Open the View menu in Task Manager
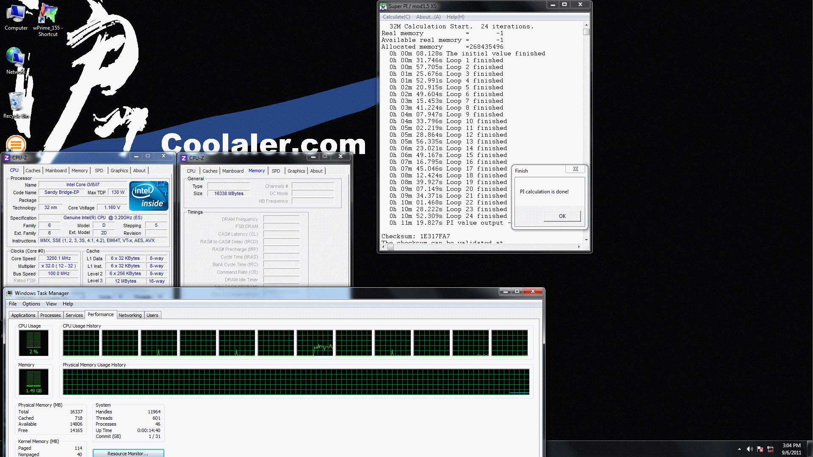This screenshot has width=813, height=457. (x=51, y=304)
